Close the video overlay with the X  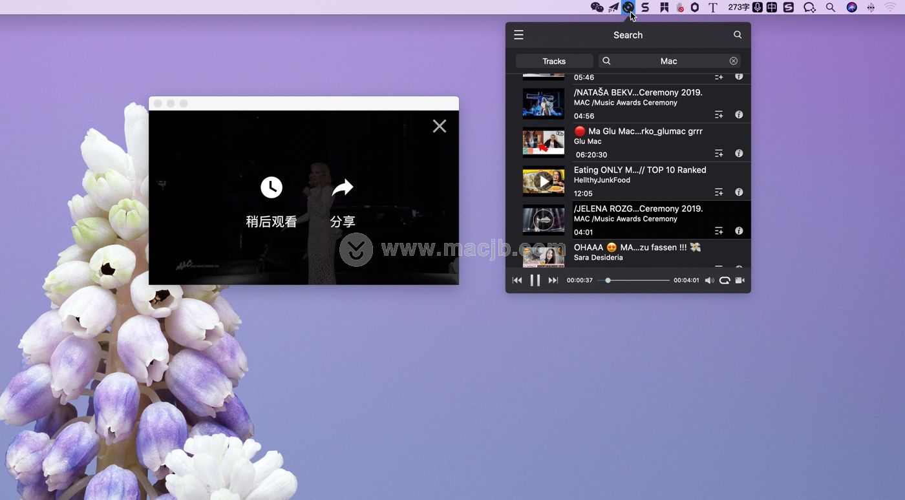pyautogui.click(x=440, y=126)
